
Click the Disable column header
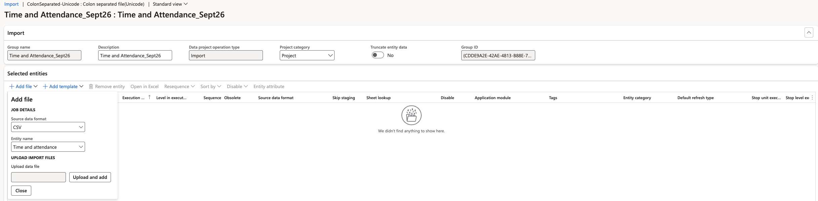[x=447, y=98]
